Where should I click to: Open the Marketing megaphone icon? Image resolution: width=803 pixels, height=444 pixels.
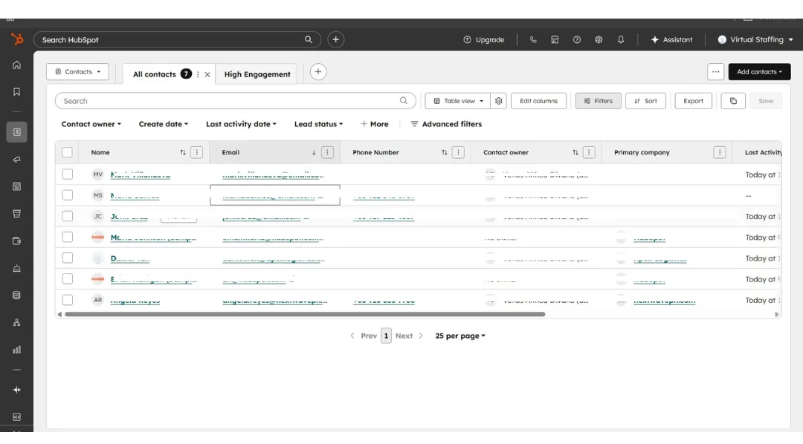coord(16,159)
